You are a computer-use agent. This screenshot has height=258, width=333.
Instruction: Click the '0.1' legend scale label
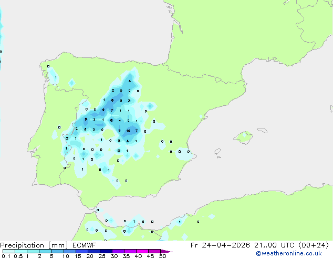(6, 256)
